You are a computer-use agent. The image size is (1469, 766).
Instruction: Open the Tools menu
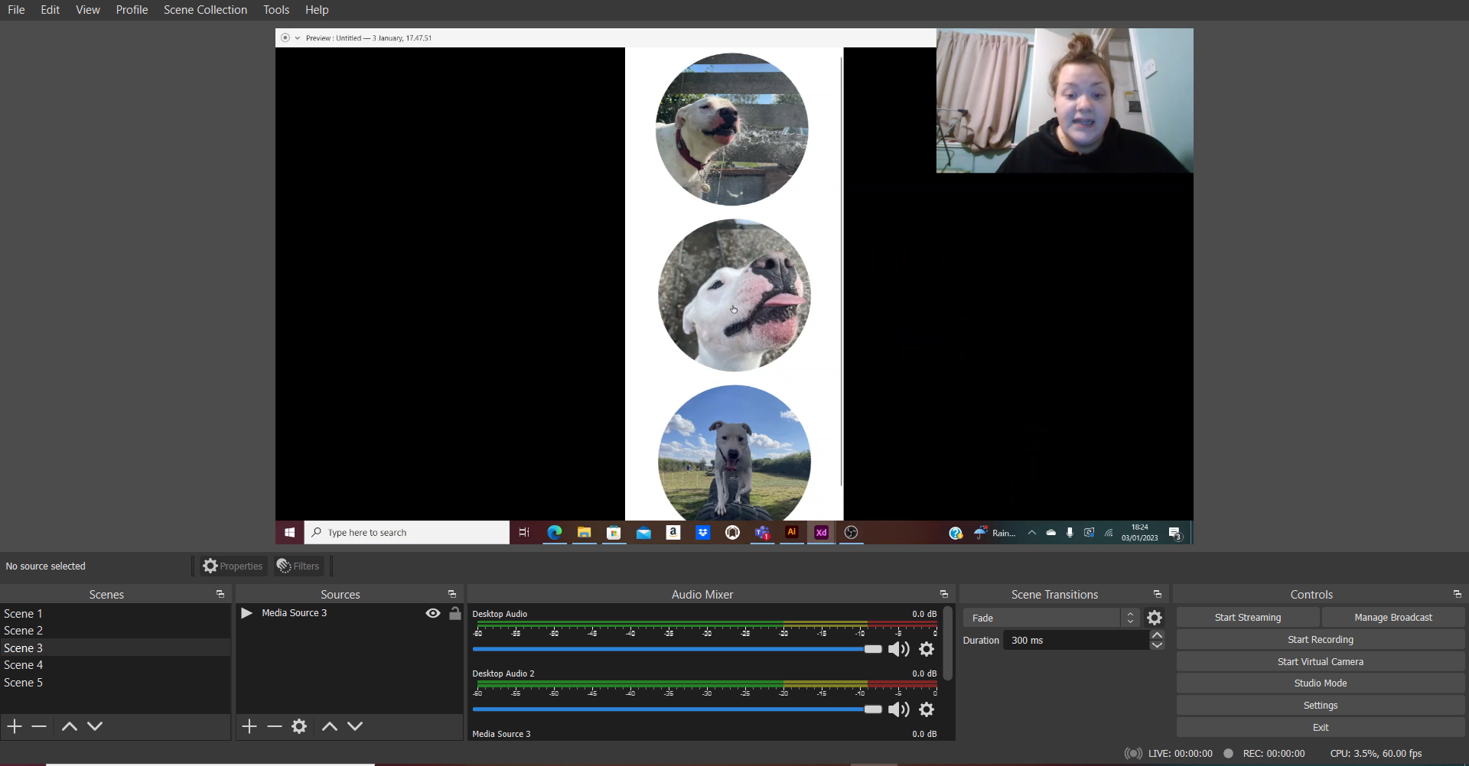coord(276,10)
